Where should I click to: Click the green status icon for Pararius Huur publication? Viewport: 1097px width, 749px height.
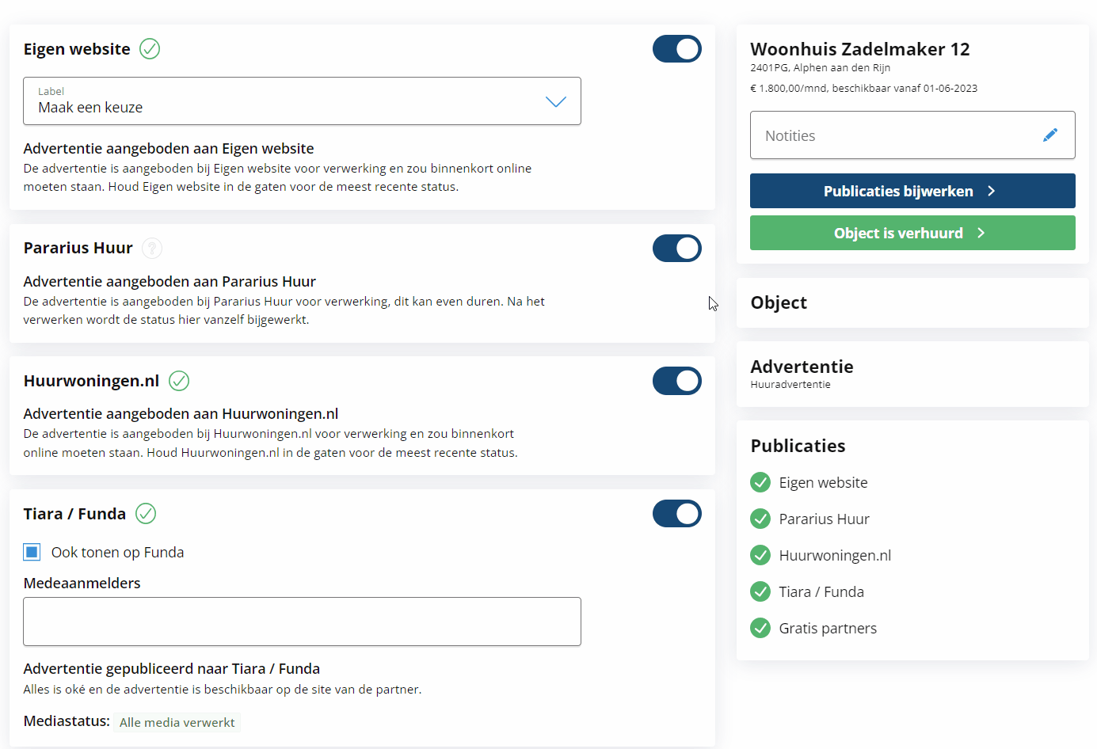coord(760,519)
